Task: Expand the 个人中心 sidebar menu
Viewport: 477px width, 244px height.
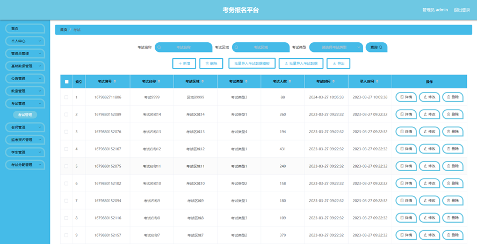Action: tap(25, 41)
